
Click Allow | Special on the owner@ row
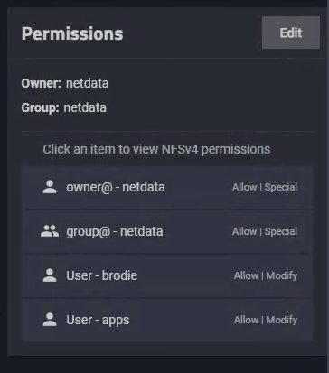[265, 187]
